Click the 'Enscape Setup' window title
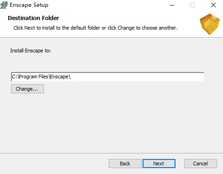The image size is (223, 174). pyautogui.click(x=29, y=5)
